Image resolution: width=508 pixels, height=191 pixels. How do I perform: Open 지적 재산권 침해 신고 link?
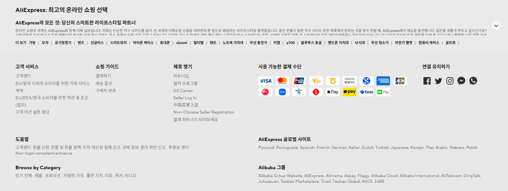click(101, 147)
